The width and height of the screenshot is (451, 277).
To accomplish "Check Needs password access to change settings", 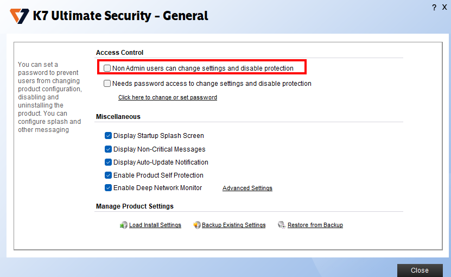I will 107,84.
